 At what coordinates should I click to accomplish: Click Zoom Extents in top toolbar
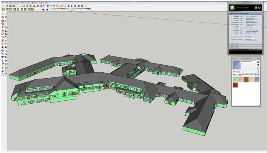[x=57, y=6]
